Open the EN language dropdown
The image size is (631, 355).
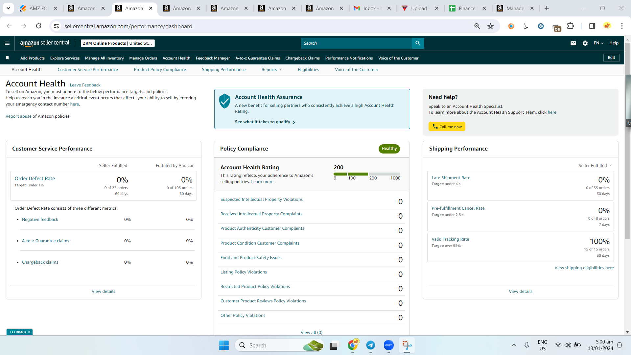[598, 43]
